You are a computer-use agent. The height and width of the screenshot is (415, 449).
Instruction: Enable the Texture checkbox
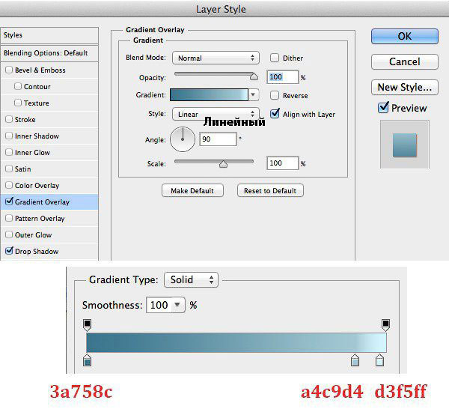pos(18,103)
